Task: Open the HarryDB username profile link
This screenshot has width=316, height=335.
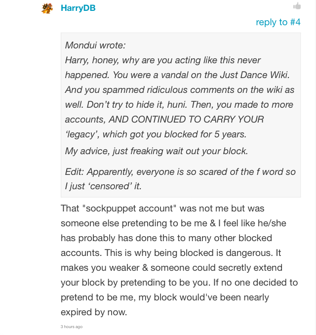Action: click(x=78, y=8)
